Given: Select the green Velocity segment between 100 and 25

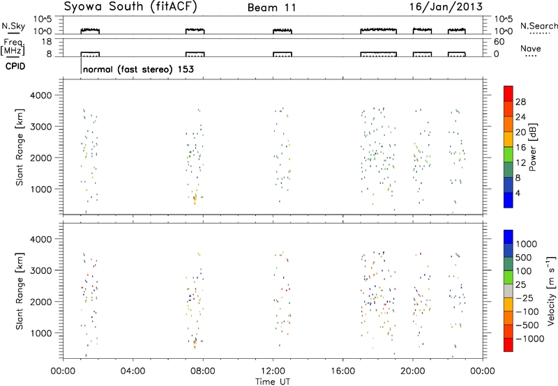Looking at the screenshot, I should (x=508, y=277).
